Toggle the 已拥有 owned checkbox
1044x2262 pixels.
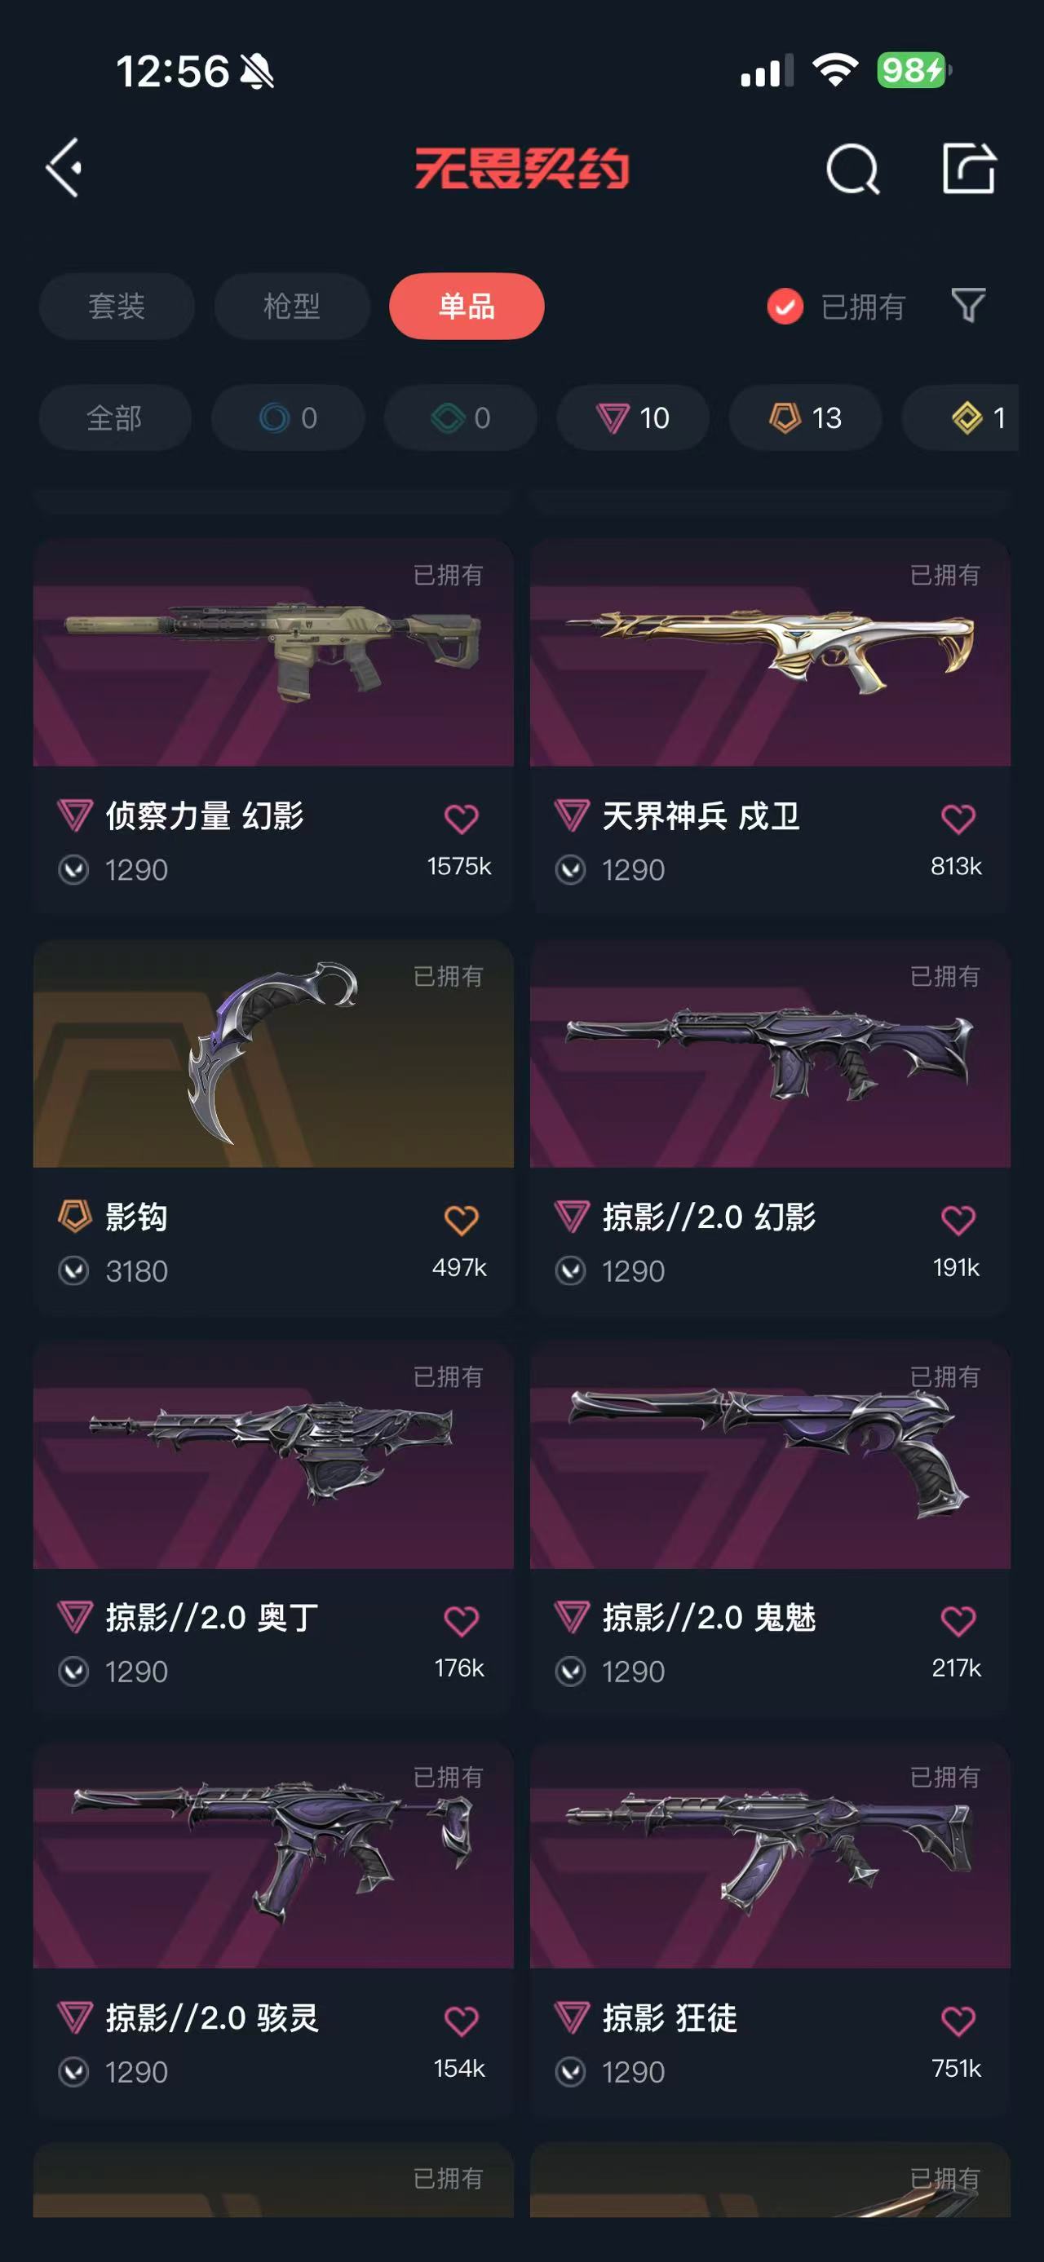pyautogui.click(x=785, y=307)
